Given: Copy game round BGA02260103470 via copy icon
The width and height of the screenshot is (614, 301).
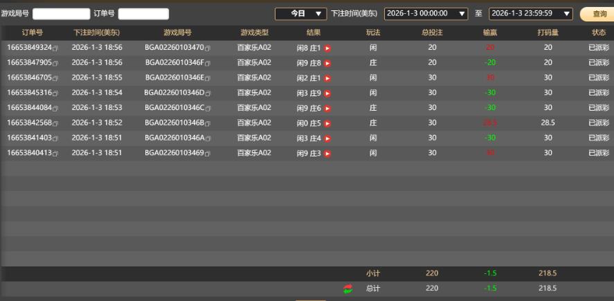Looking at the screenshot, I should [208, 49].
